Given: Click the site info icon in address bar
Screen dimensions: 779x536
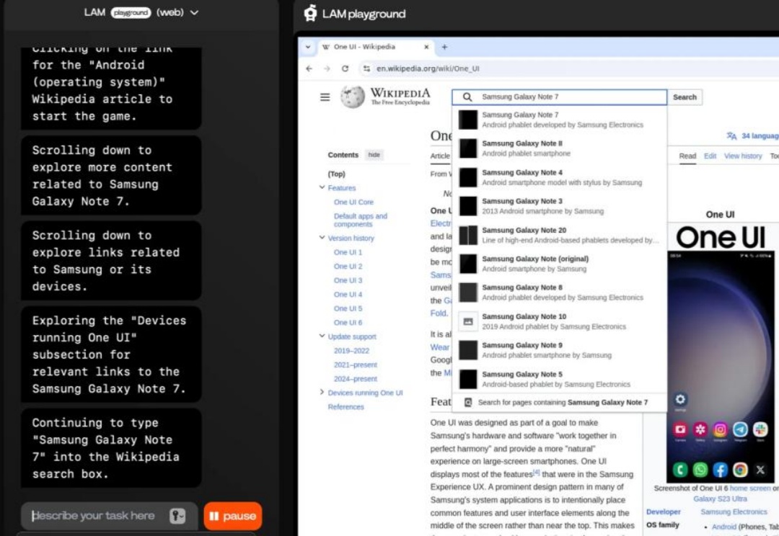Looking at the screenshot, I should pyautogui.click(x=366, y=68).
